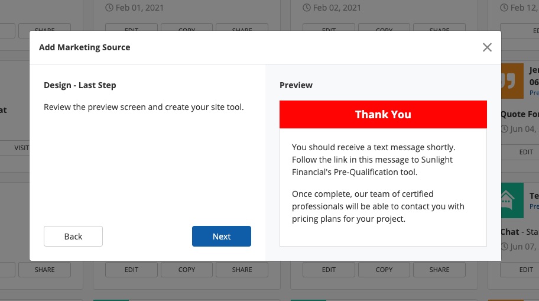This screenshot has width=539, height=301.
Task: Click EDIT button under the Quote Form card
Action: (525, 152)
